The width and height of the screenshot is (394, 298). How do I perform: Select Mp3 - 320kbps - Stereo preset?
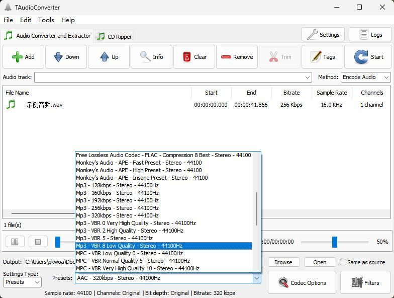164,215
